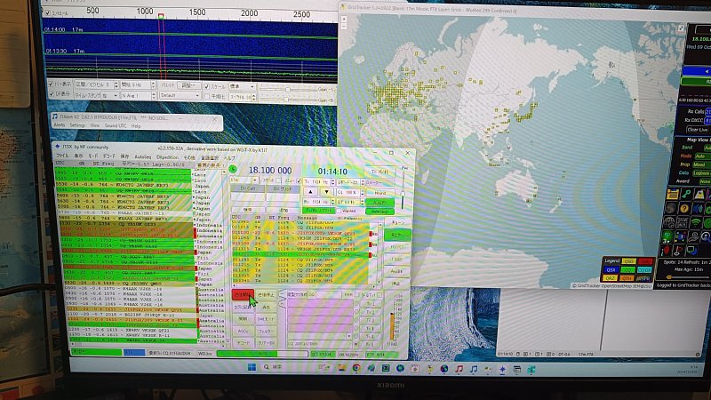Open the file explorer folder on taskbar
Screen dimensions: 711x400
(x=341, y=368)
